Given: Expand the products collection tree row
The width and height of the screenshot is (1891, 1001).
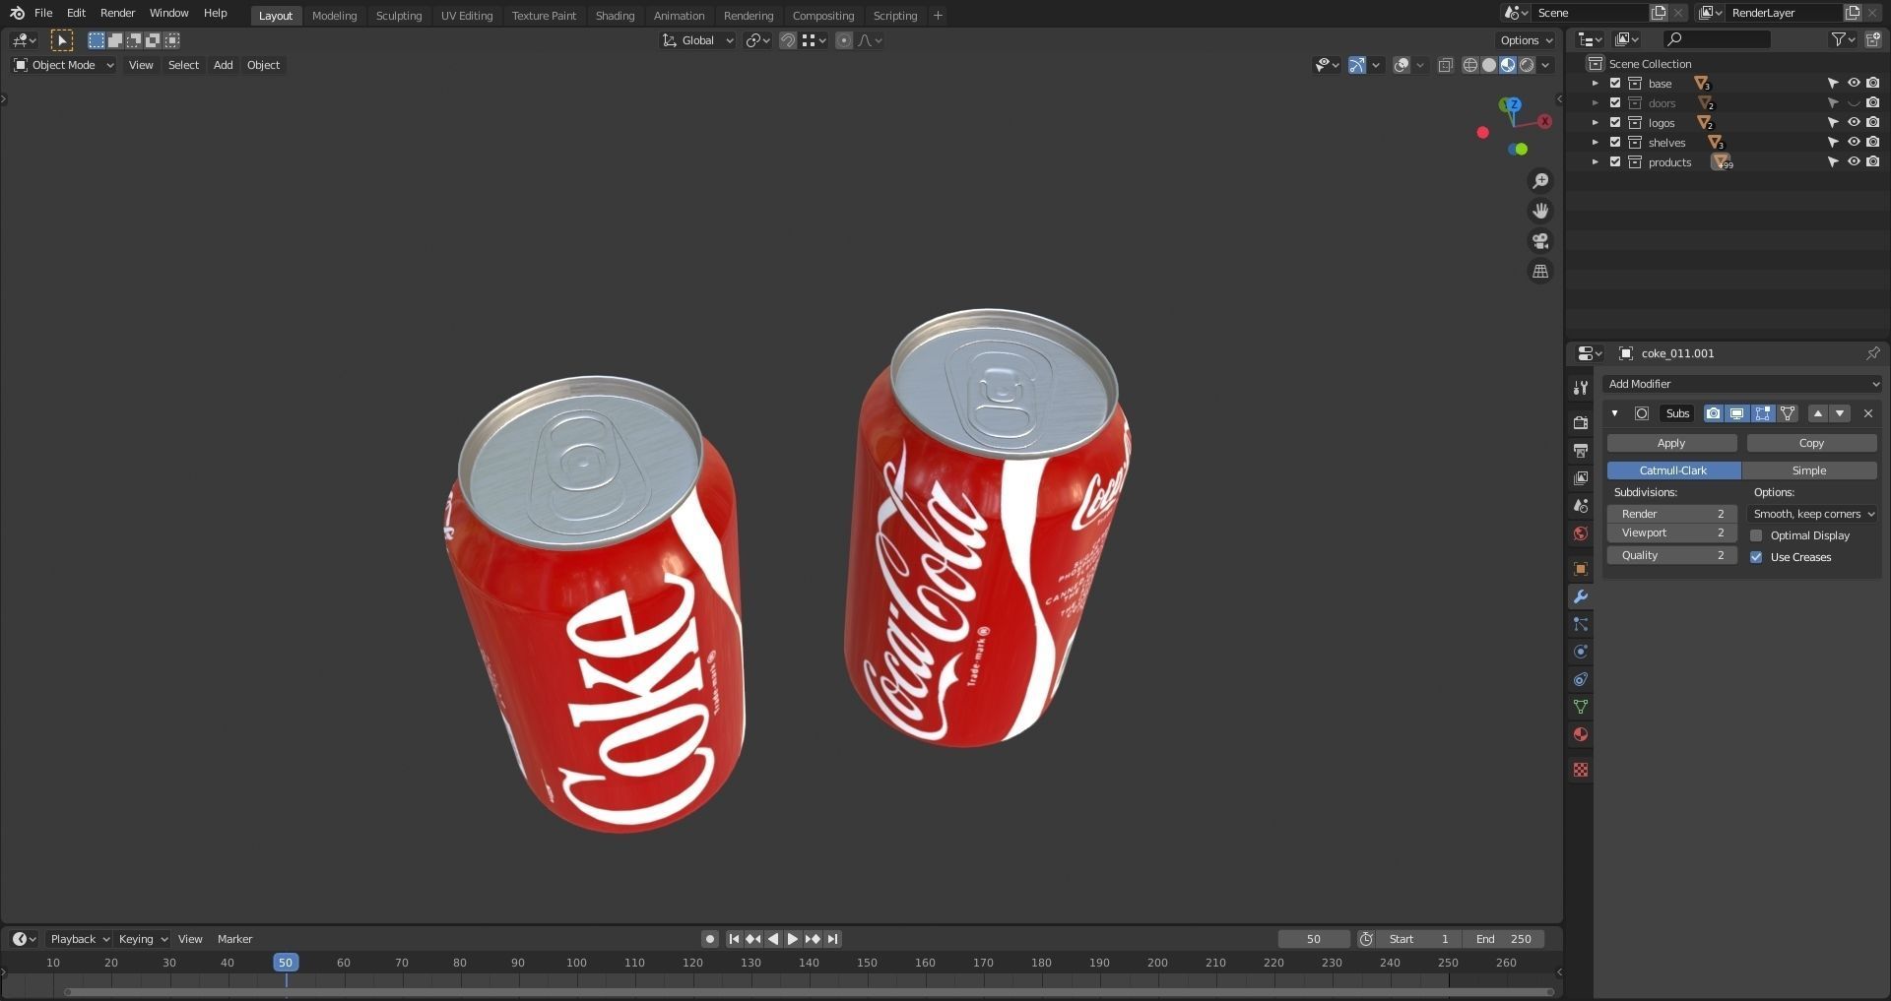Looking at the screenshot, I should tap(1596, 162).
